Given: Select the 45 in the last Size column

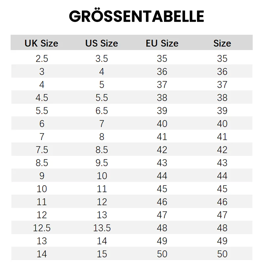Looking at the screenshot, I should click(222, 189).
